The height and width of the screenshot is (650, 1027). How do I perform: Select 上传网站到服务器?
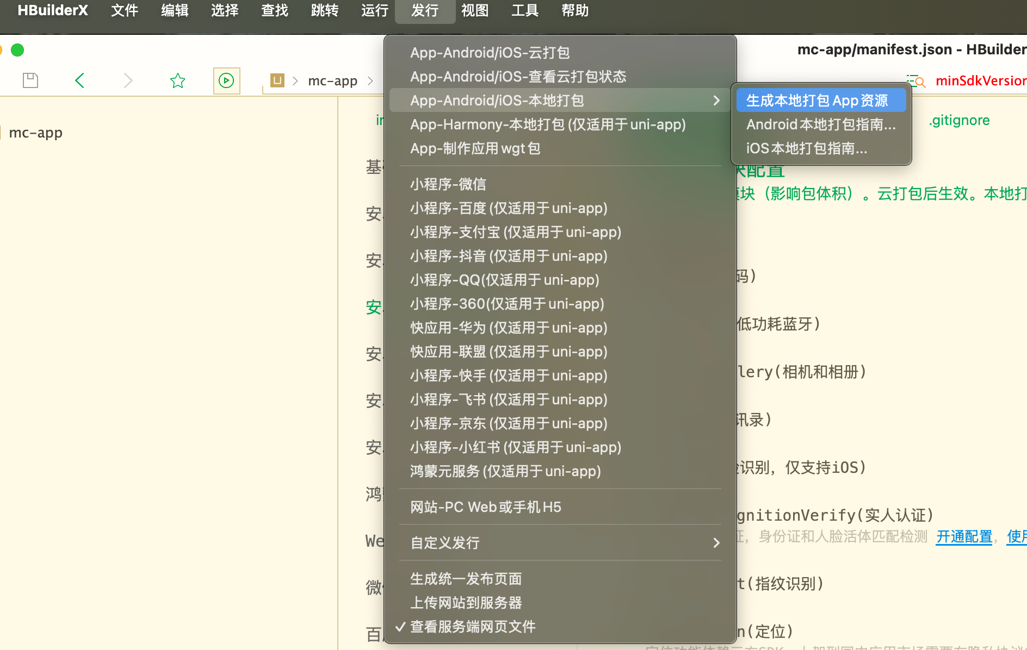click(560, 603)
